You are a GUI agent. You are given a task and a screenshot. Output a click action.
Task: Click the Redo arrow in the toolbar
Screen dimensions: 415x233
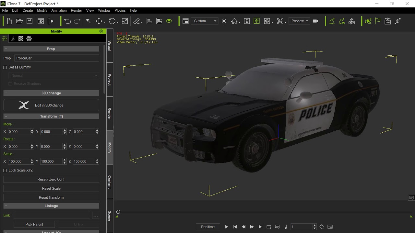click(x=77, y=21)
